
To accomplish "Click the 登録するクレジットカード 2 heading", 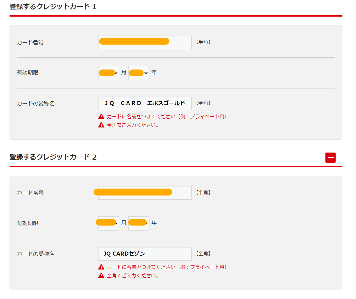I will tap(53, 157).
